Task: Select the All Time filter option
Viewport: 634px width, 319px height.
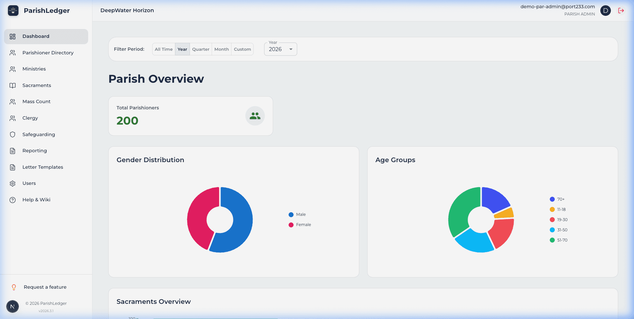Action: (163, 49)
